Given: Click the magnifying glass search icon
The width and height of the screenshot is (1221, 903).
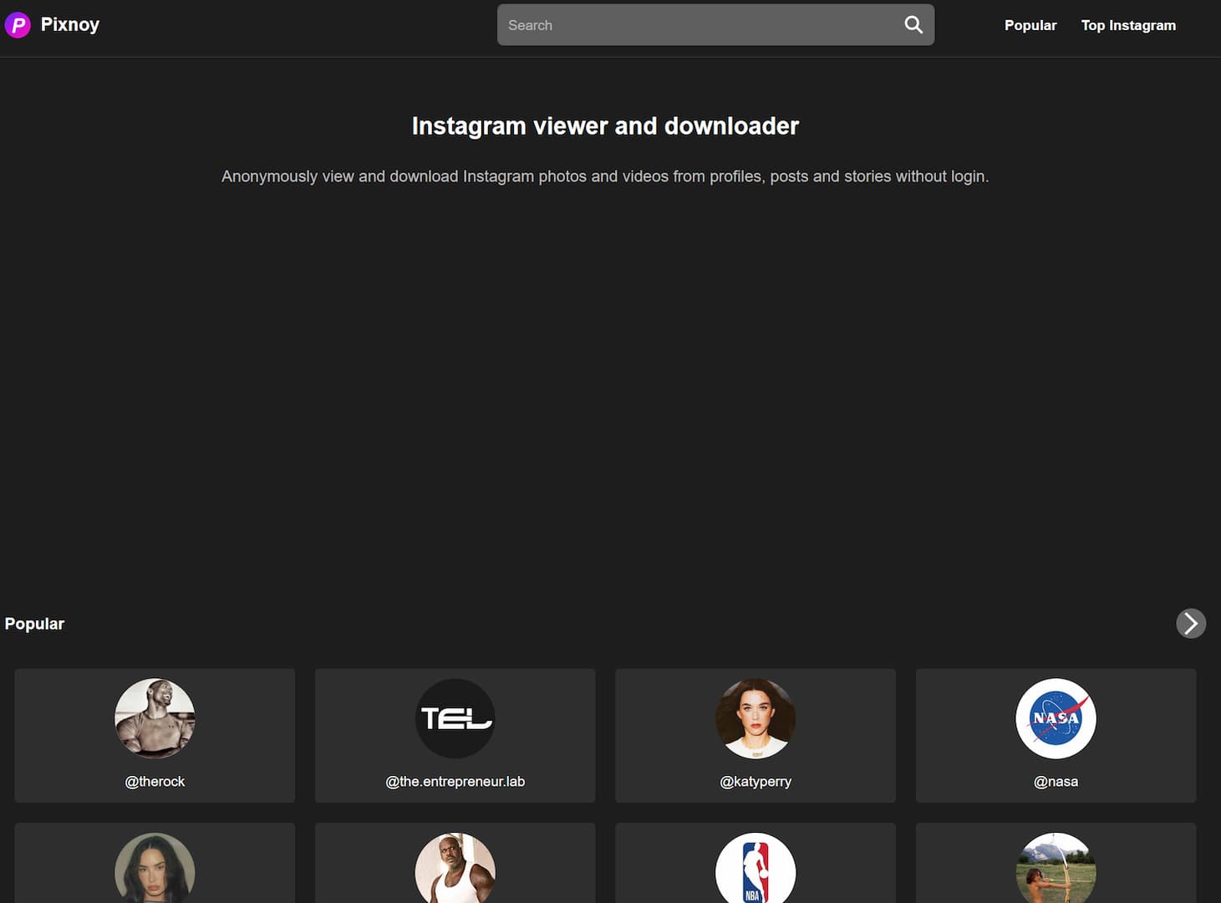Looking at the screenshot, I should (x=913, y=25).
